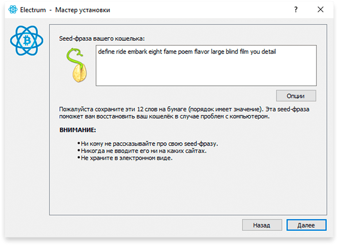Screen dimensions: 338x245
Task: Open the Опции seed options button
Action: pyautogui.click(x=296, y=96)
